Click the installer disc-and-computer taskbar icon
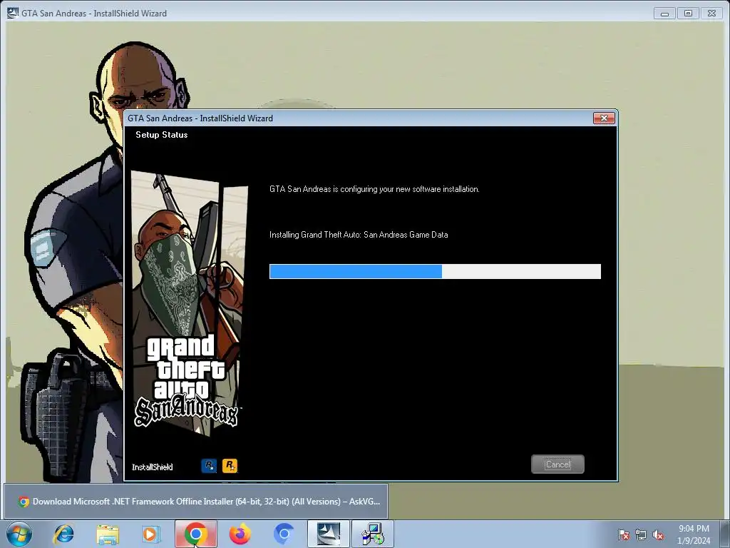The width and height of the screenshot is (730, 548). (373, 534)
